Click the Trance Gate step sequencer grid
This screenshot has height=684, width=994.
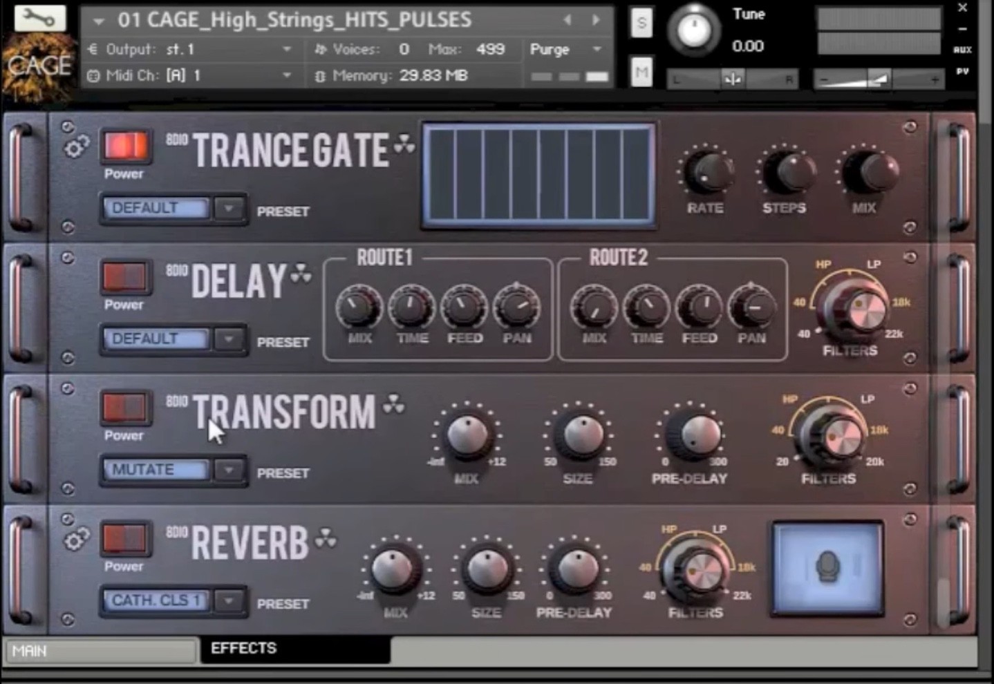[538, 176]
